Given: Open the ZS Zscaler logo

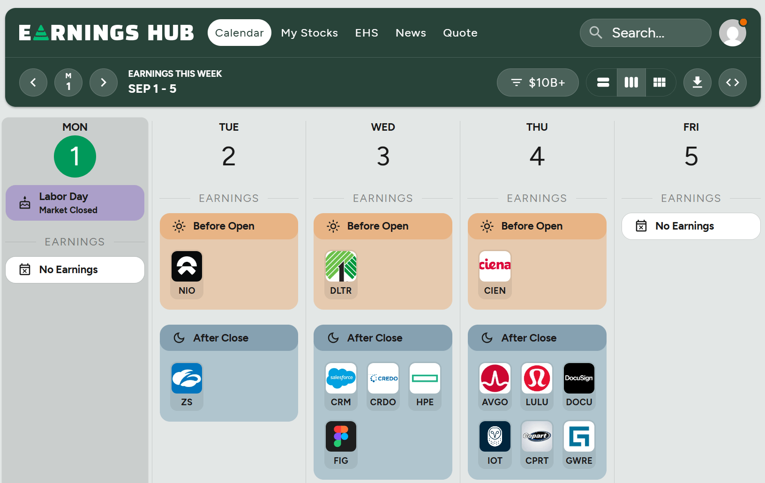Looking at the screenshot, I should coord(187,378).
